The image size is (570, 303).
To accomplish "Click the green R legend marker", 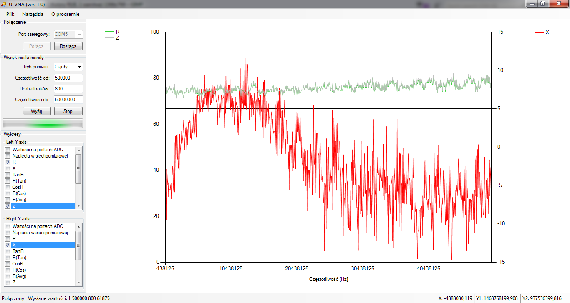I will pos(109,32).
